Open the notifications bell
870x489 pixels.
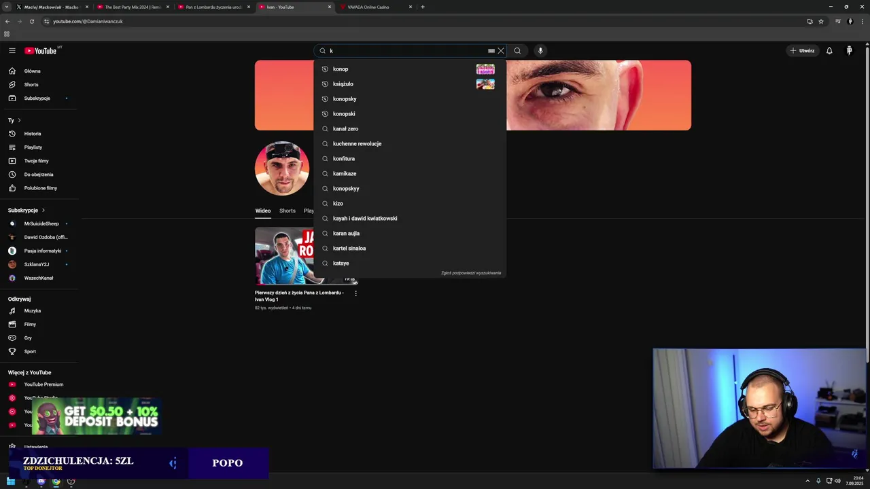(829, 51)
